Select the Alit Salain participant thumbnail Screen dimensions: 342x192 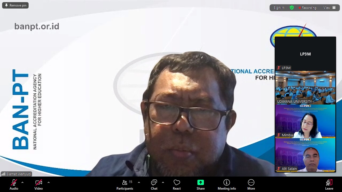click(x=305, y=155)
